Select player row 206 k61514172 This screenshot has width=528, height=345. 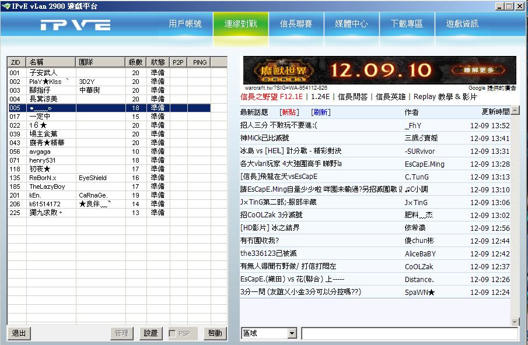pos(109,204)
